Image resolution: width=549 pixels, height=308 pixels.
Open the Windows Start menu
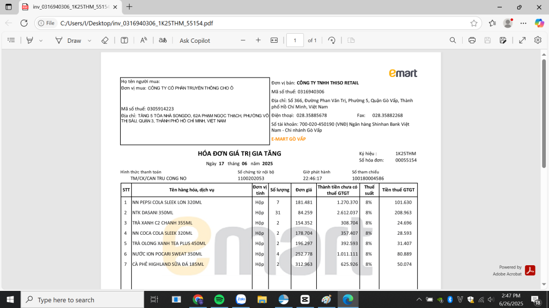10,299
